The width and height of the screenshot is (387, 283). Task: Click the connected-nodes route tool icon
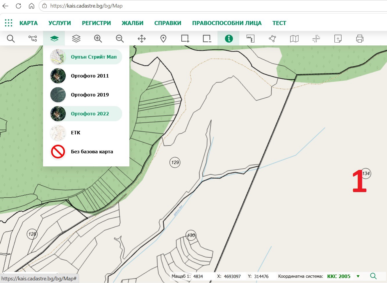[x=33, y=38]
